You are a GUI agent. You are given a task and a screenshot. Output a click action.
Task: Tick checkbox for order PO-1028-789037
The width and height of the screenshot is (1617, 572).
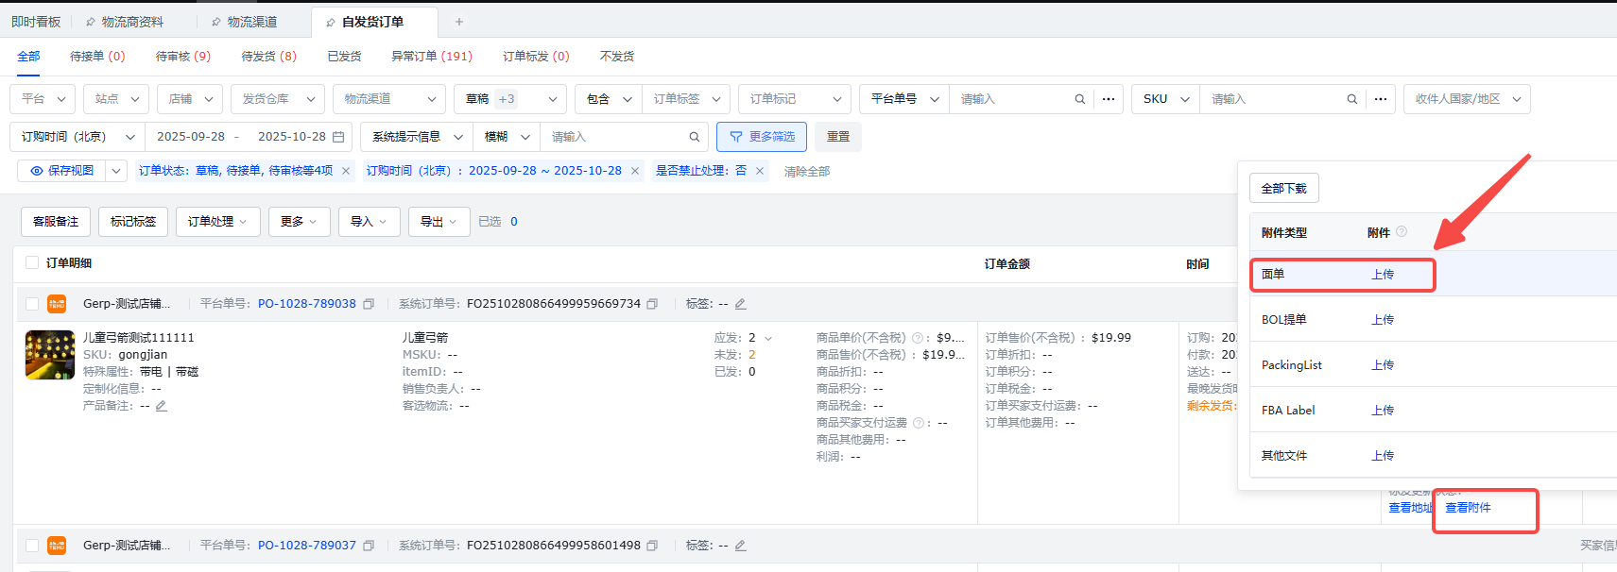(x=32, y=546)
